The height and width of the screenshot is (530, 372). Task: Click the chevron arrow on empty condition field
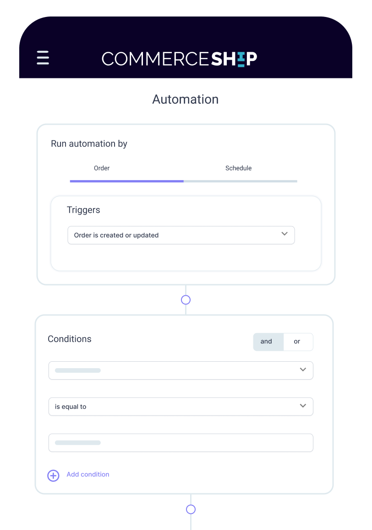click(x=303, y=370)
